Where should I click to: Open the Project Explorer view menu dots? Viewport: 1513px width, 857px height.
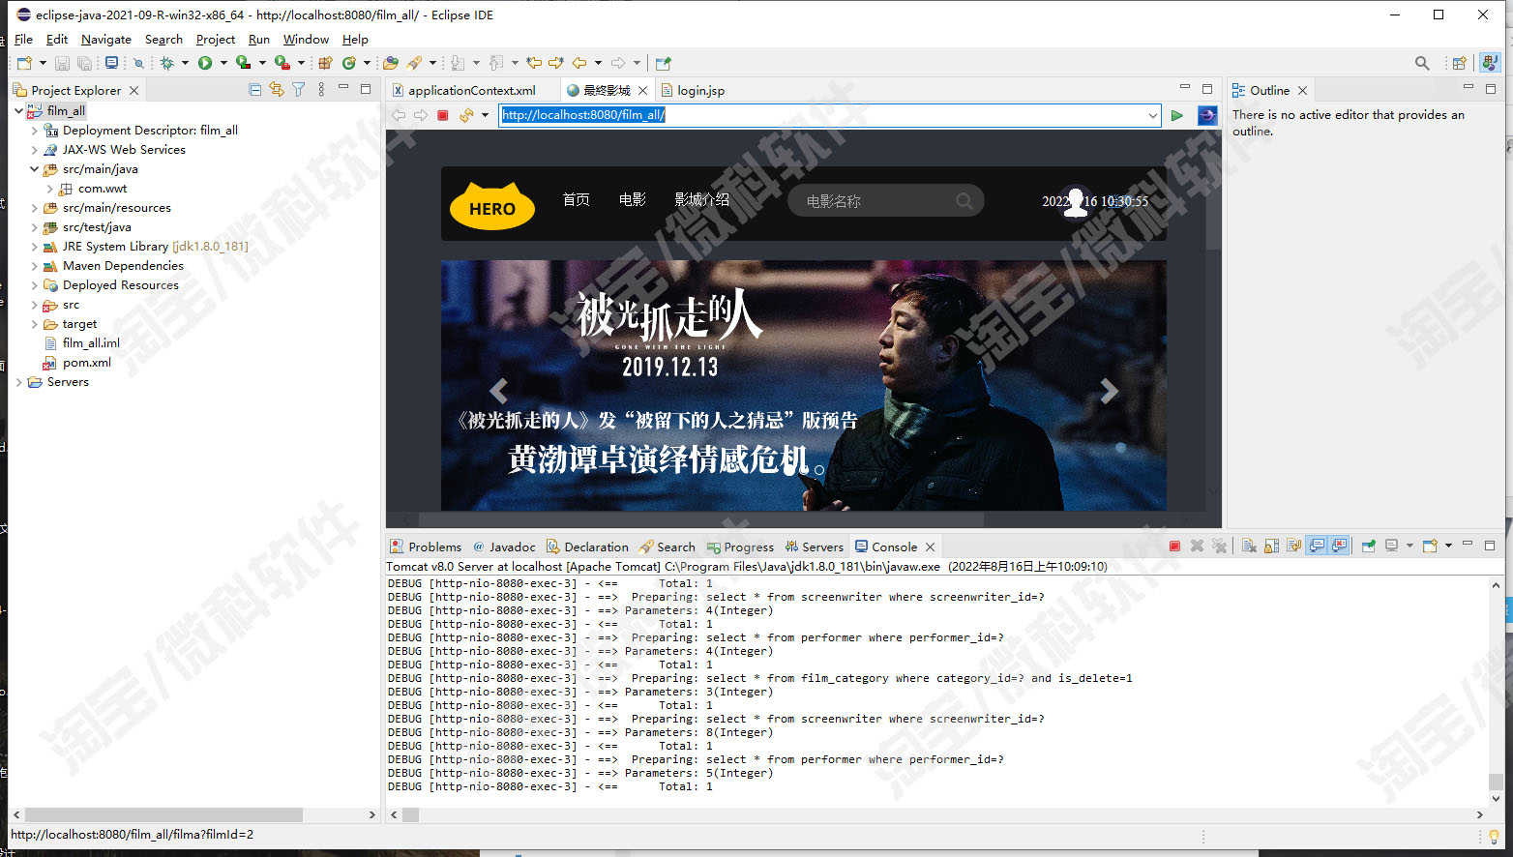[321, 90]
